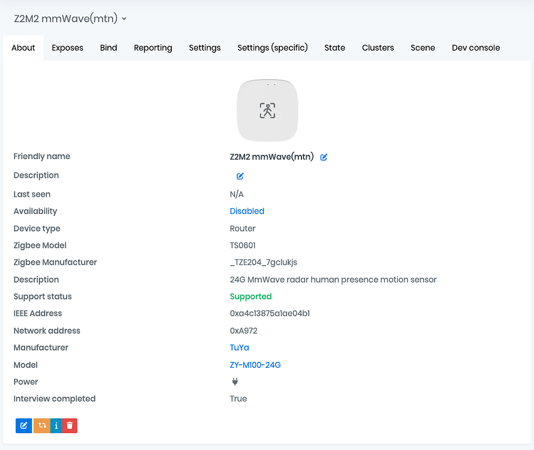
Task: Go to the Reporting tab
Action: point(153,48)
